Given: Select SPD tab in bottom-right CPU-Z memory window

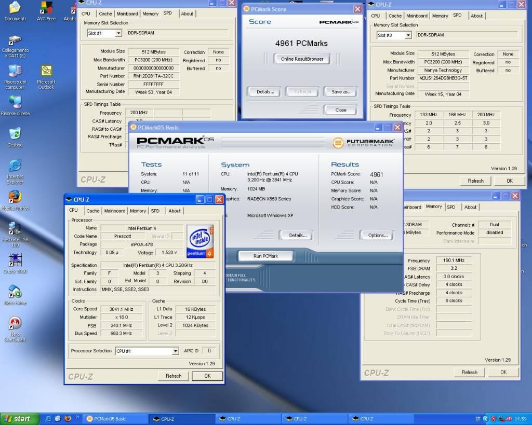Looking at the screenshot, I should (x=451, y=207).
